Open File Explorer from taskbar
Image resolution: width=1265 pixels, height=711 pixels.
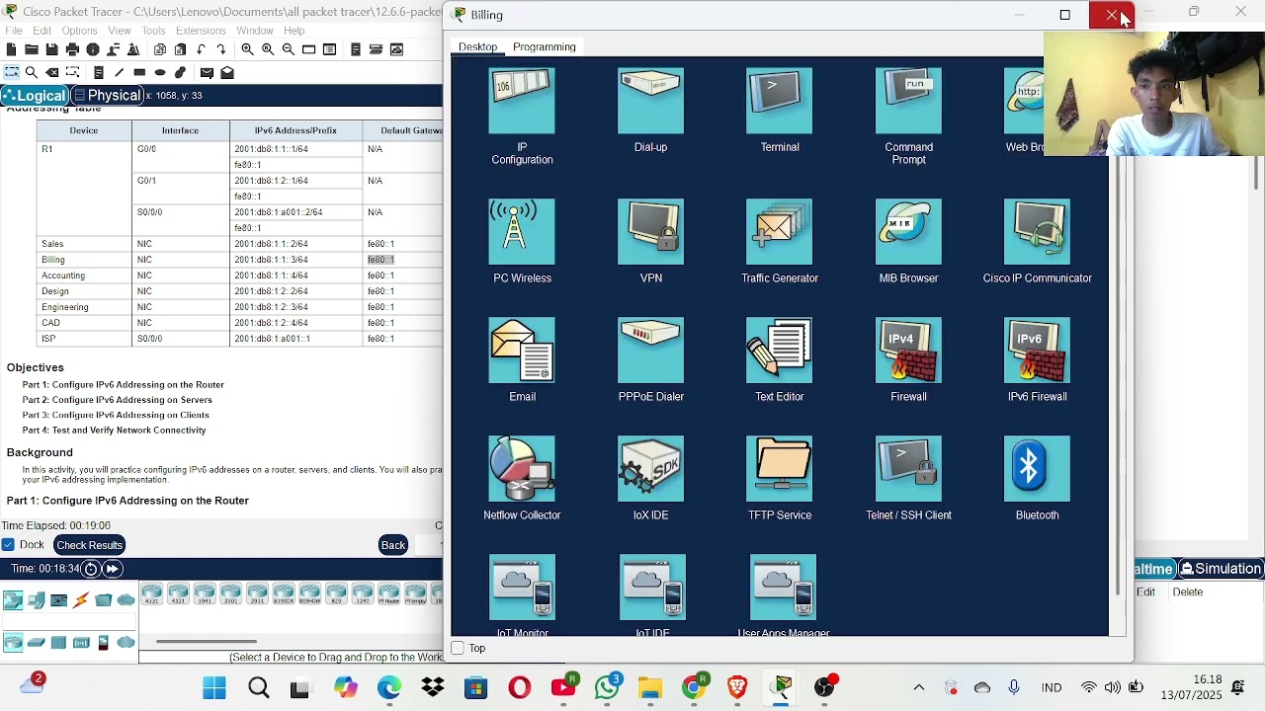tap(650, 688)
